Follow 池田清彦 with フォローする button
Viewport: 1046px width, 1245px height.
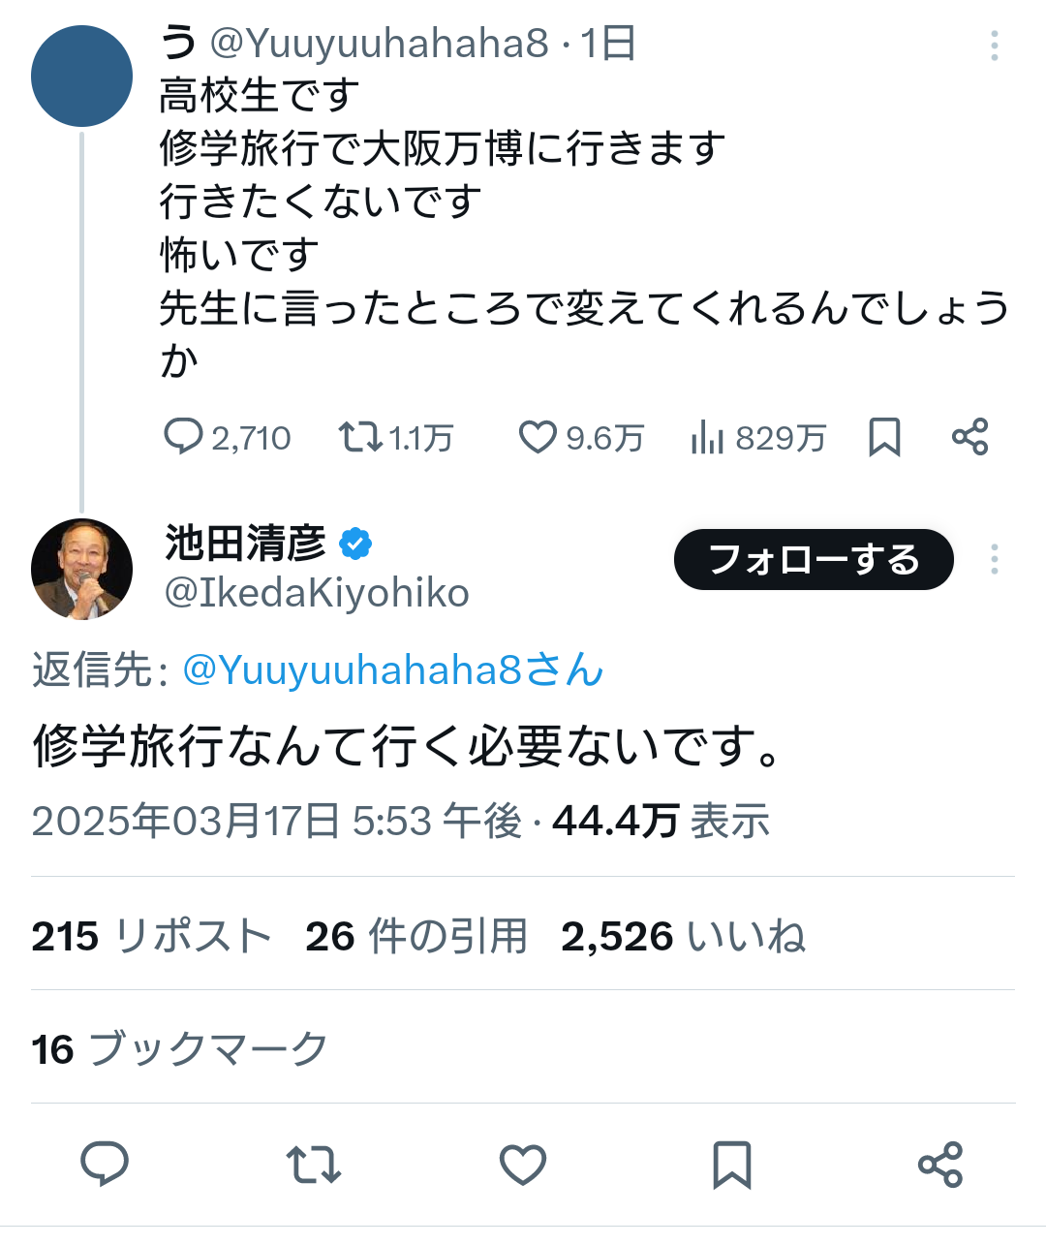[814, 559]
